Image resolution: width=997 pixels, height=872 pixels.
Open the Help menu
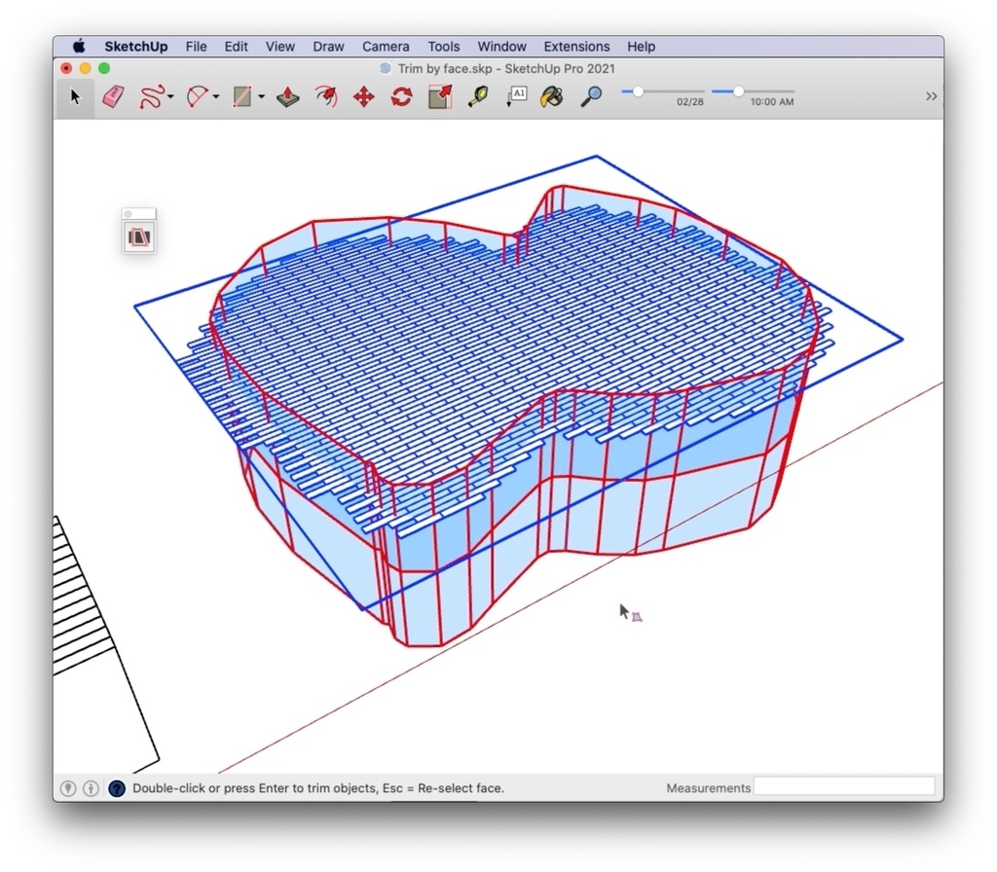coord(641,47)
